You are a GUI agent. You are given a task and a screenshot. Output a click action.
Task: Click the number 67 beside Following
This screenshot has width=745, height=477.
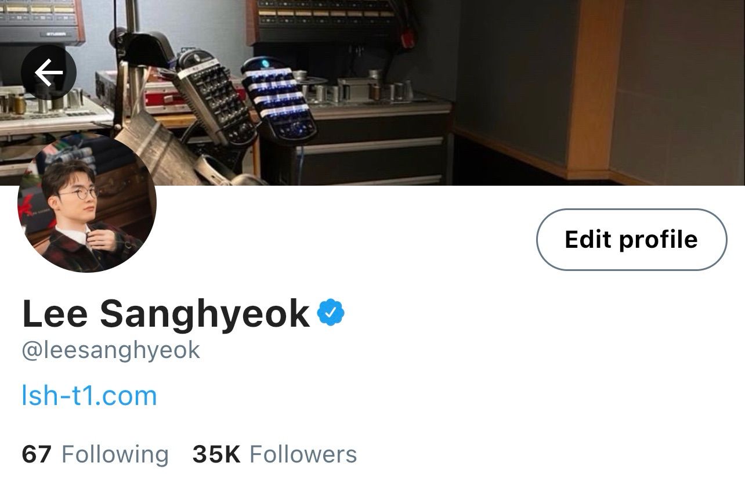37,454
